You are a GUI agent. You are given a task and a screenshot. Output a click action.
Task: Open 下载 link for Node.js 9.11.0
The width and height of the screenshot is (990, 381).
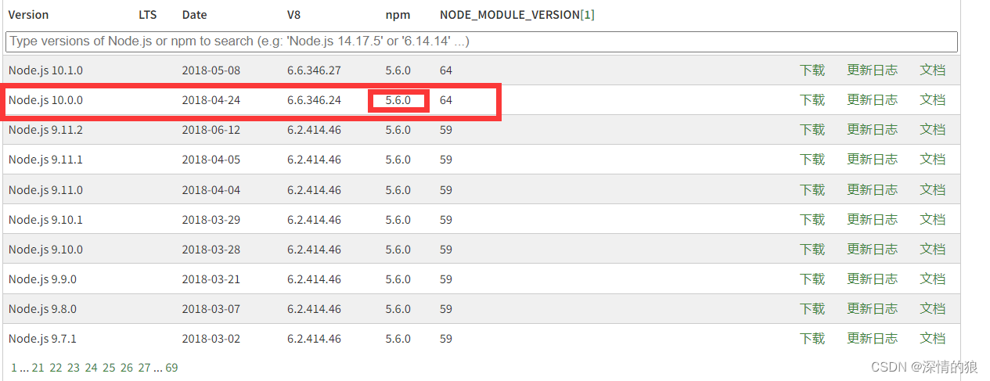pyautogui.click(x=812, y=190)
